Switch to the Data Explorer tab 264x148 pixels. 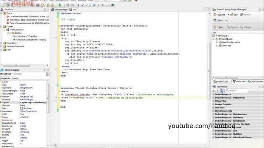(x=255, y=81)
